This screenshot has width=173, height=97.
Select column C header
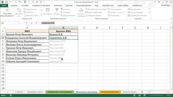[84, 28]
